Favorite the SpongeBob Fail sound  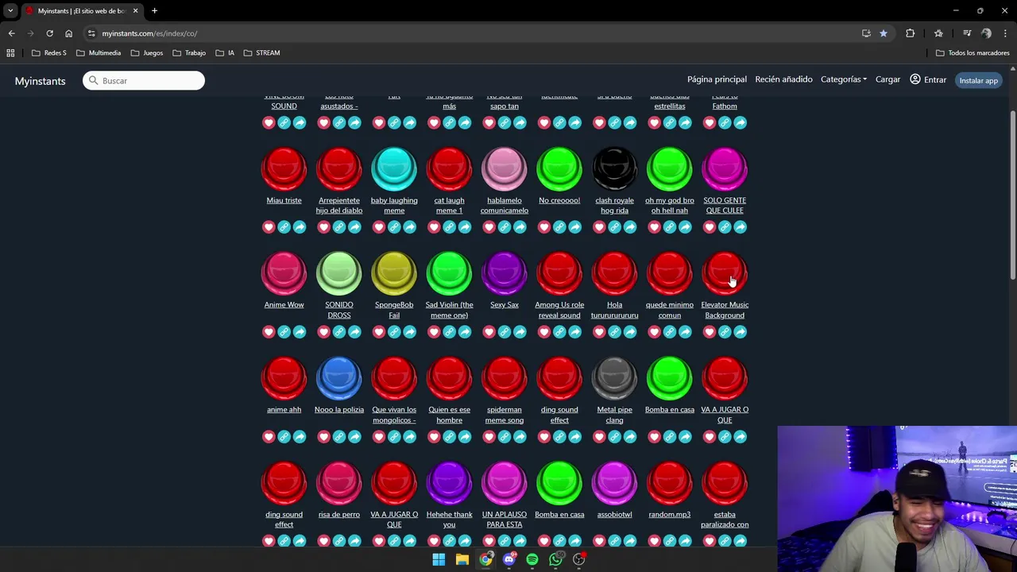coord(379,332)
